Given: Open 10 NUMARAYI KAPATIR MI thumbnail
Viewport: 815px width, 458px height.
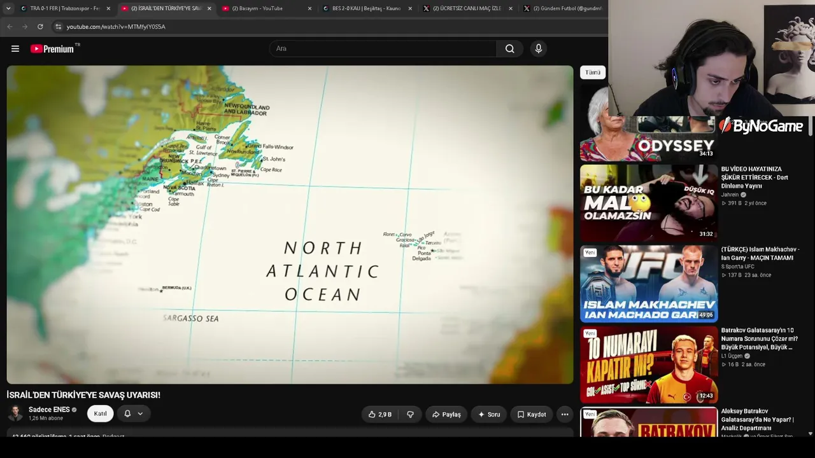Looking at the screenshot, I should pos(648,364).
